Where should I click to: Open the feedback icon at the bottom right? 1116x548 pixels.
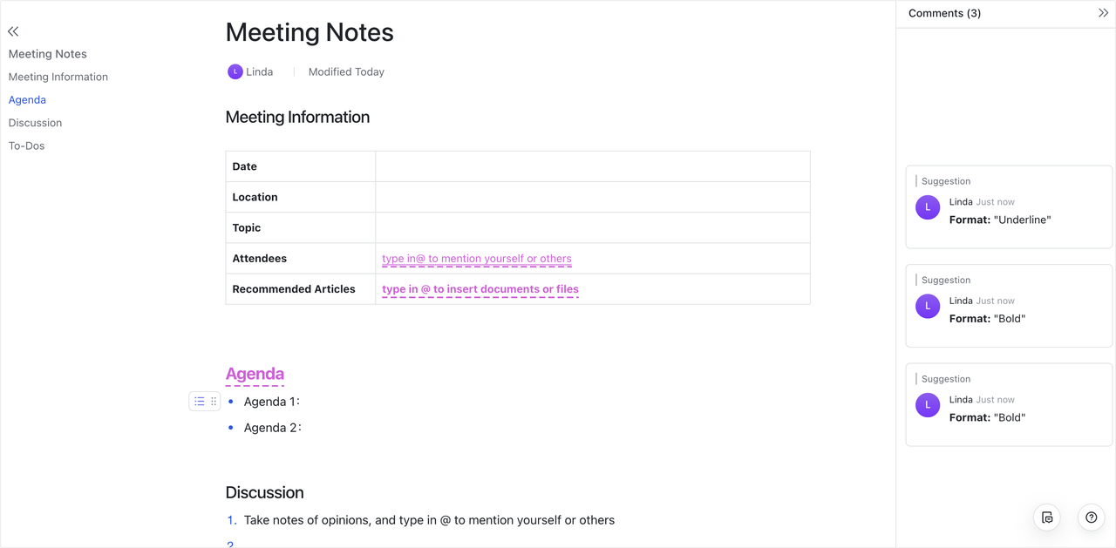click(1046, 517)
